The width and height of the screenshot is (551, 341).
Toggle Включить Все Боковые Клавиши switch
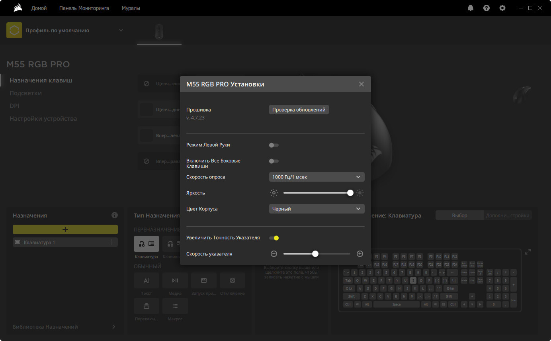point(274,161)
